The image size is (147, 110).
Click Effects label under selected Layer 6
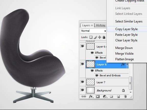(99, 71)
